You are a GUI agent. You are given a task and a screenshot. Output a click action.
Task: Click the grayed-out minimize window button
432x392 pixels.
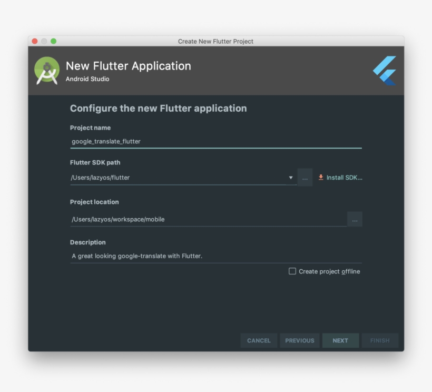pyautogui.click(x=44, y=41)
